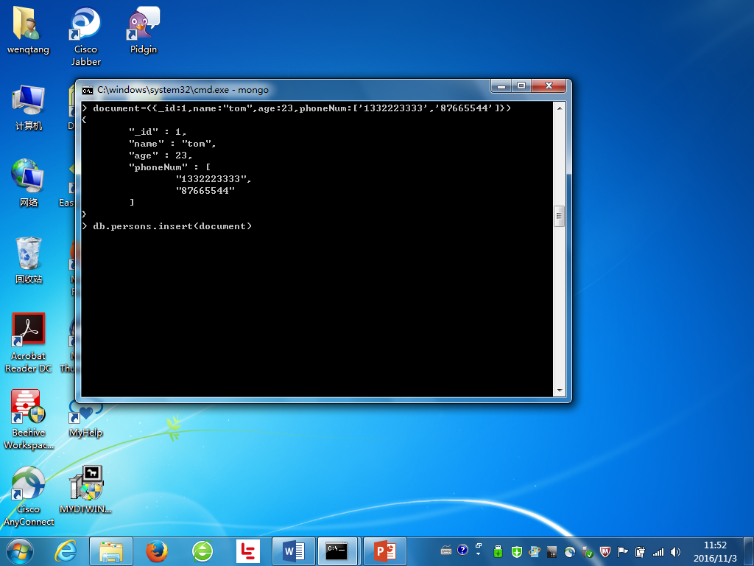Click the green USB drive tray icon
The width and height of the screenshot is (754, 566).
tap(498, 551)
